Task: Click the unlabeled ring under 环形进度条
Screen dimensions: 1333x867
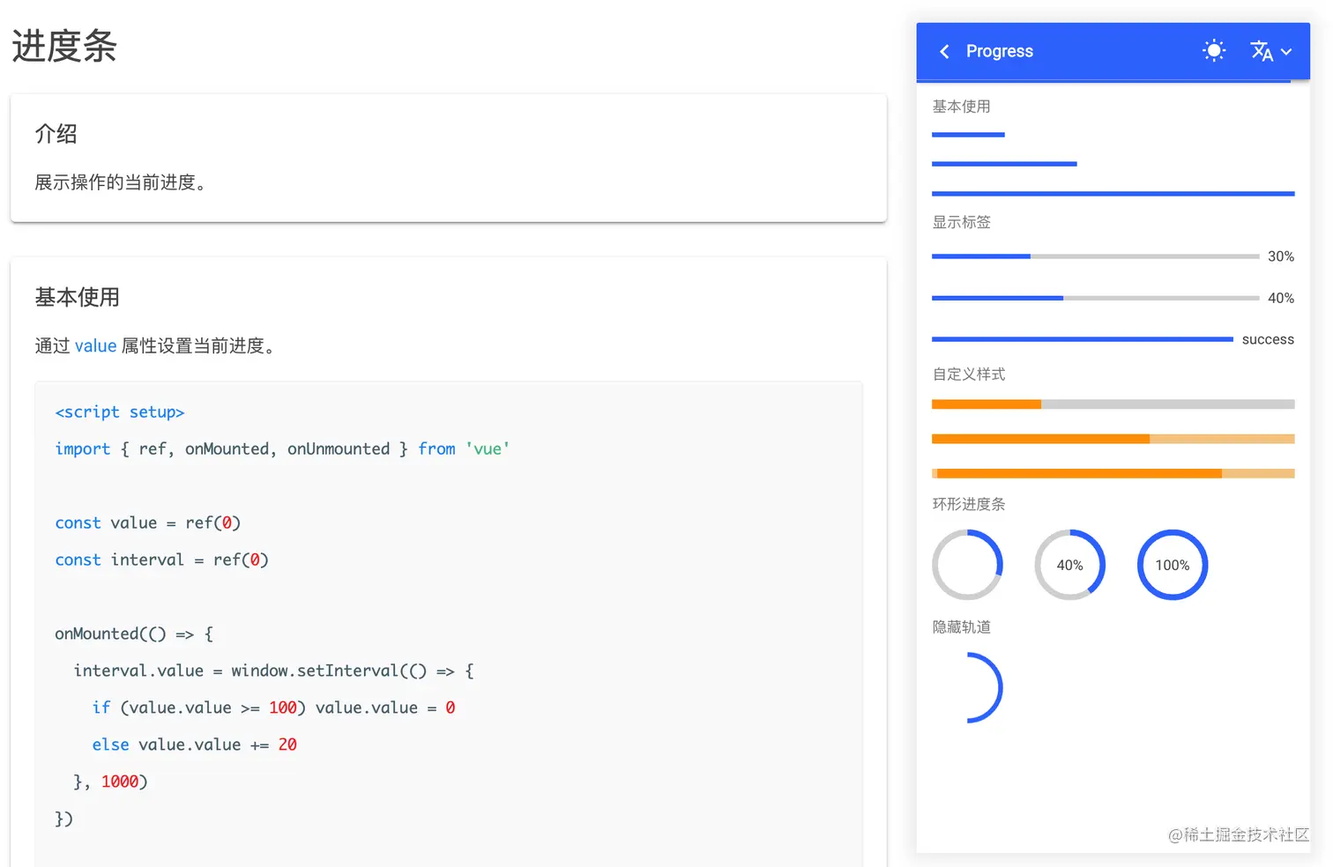Action: click(x=967, y=565)
